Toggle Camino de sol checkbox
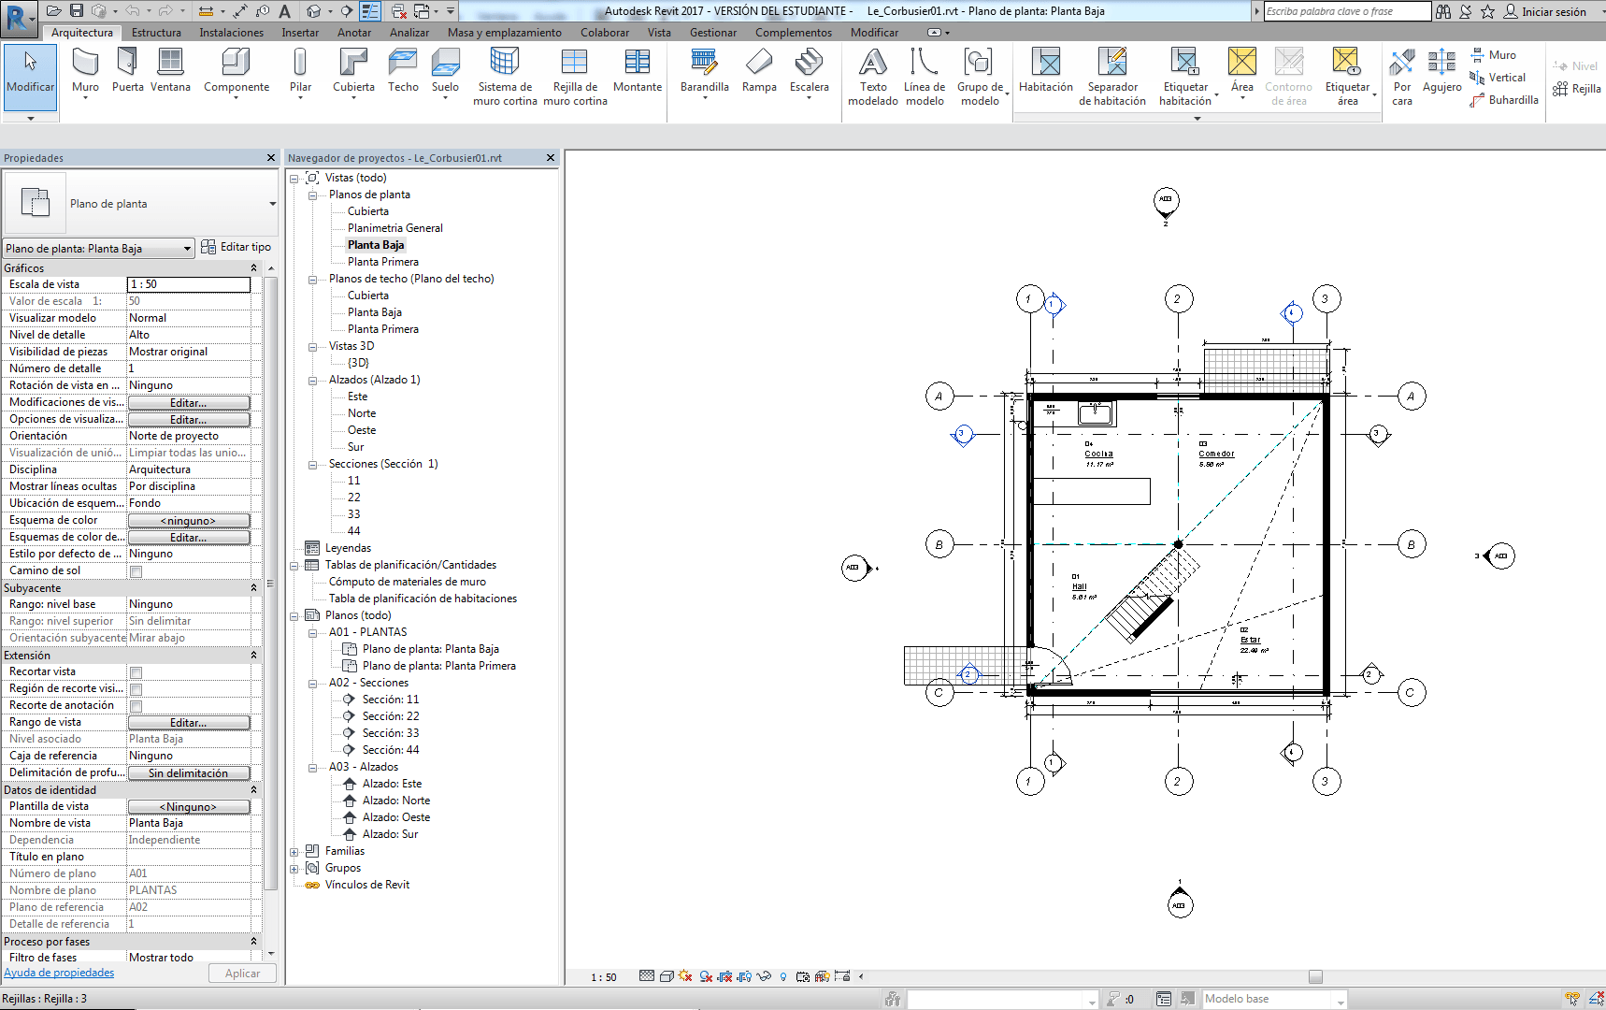Viewport: 1606px width, 1010px height. tap(136, 571)
